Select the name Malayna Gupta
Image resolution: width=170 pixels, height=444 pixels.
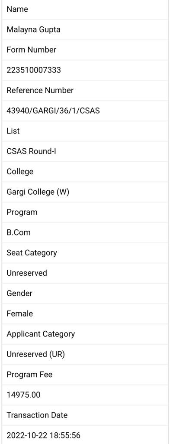point(33,29)
